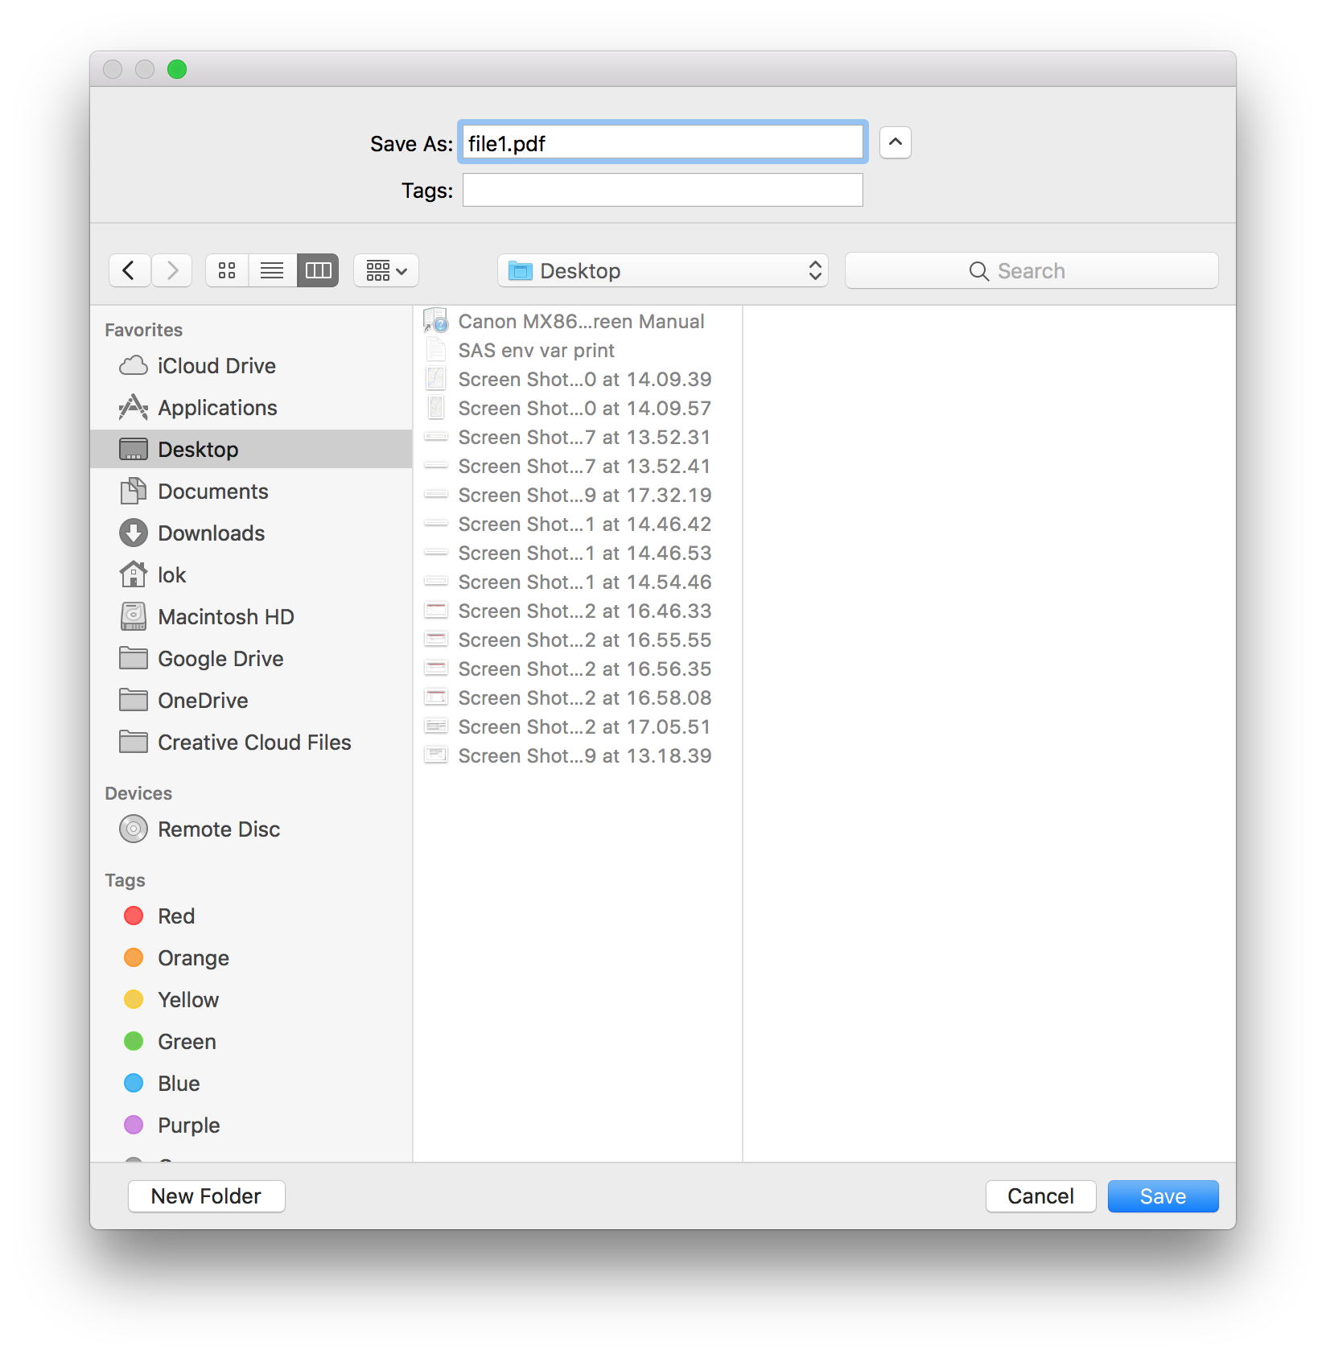This screenshot has height=1358, width=1326.
Task: Switch to icon view
Action: (227, 270)
